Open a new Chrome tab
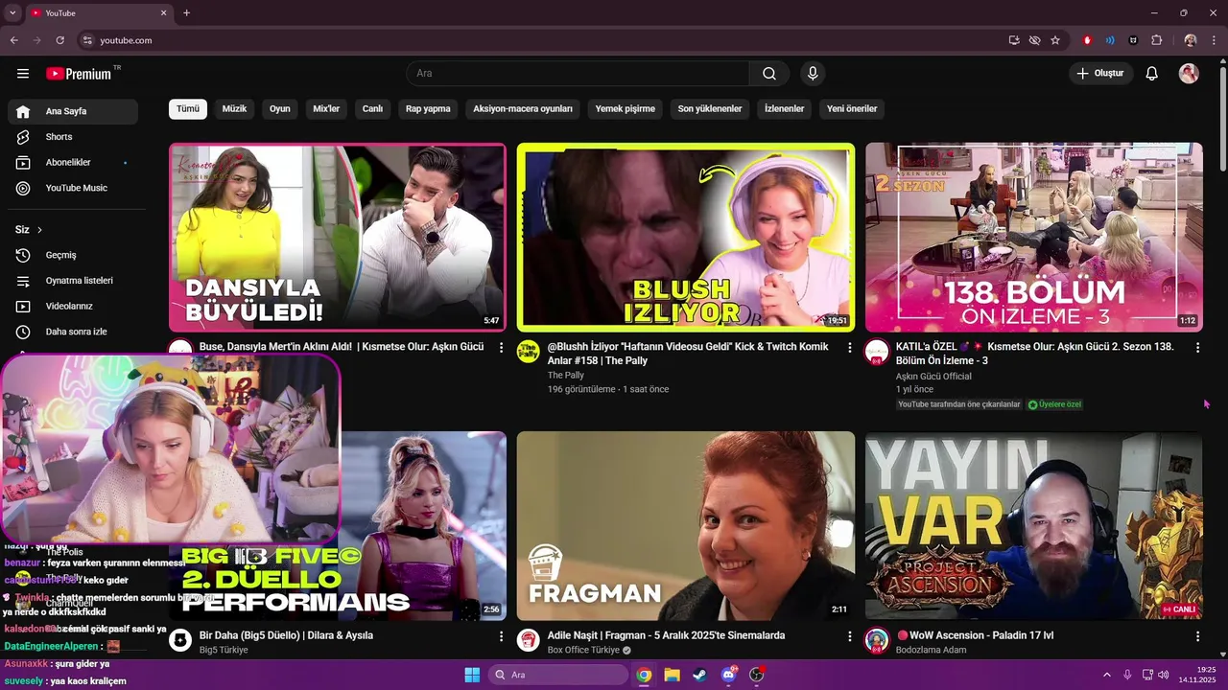The image size is (1228, 690). tap(186, 13)
